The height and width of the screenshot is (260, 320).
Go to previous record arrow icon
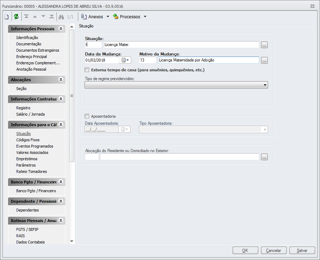(x=35, y=17)
